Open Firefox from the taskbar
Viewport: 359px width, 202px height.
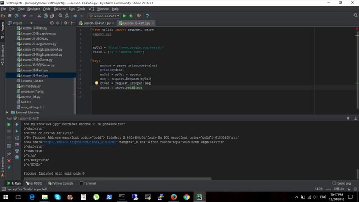pyautogui.click(x=173, y=197)
